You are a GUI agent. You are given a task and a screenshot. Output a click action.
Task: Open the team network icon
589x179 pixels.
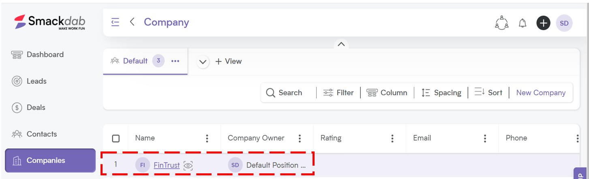tap(502, 23)
